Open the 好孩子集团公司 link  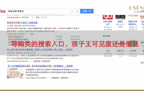[108, 23]
